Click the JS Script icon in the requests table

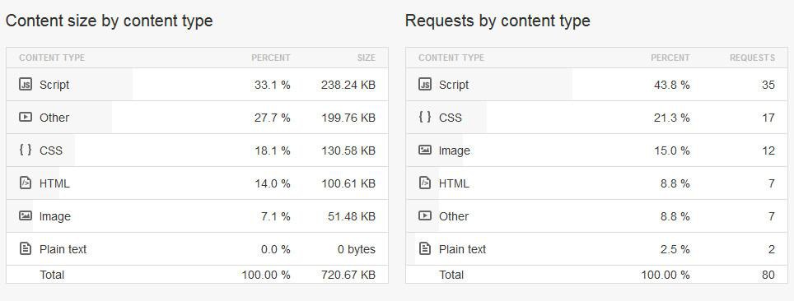425,85
